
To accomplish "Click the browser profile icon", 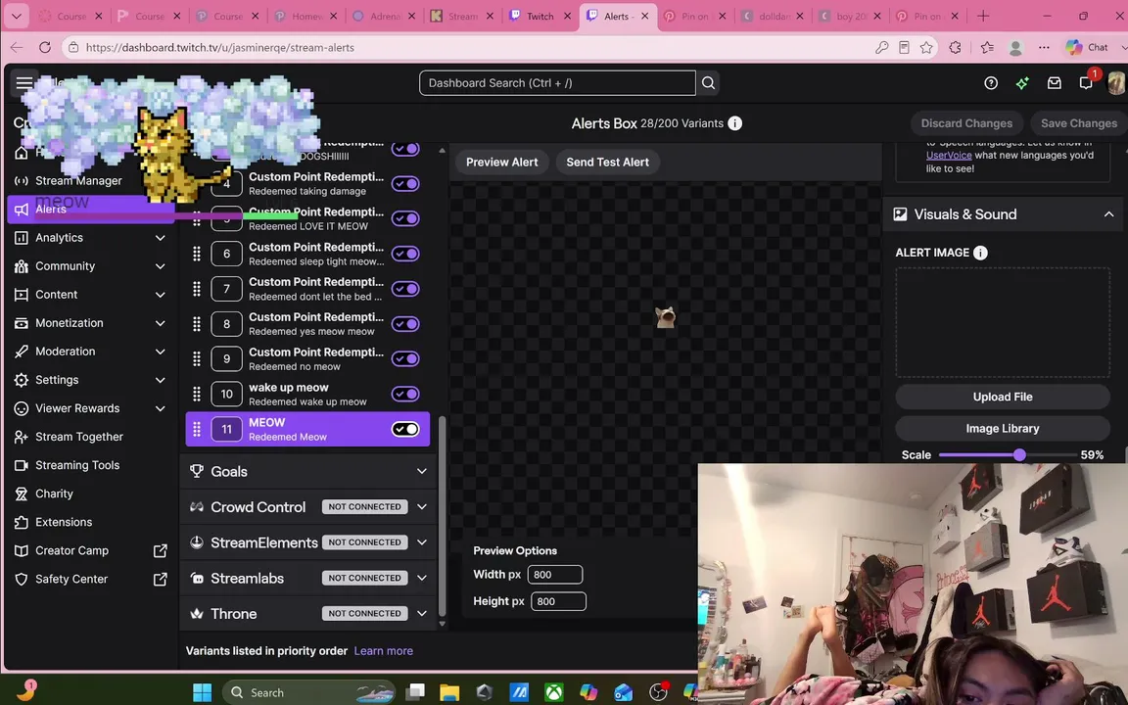I will pyautogui.click(x=1015, y=47).
